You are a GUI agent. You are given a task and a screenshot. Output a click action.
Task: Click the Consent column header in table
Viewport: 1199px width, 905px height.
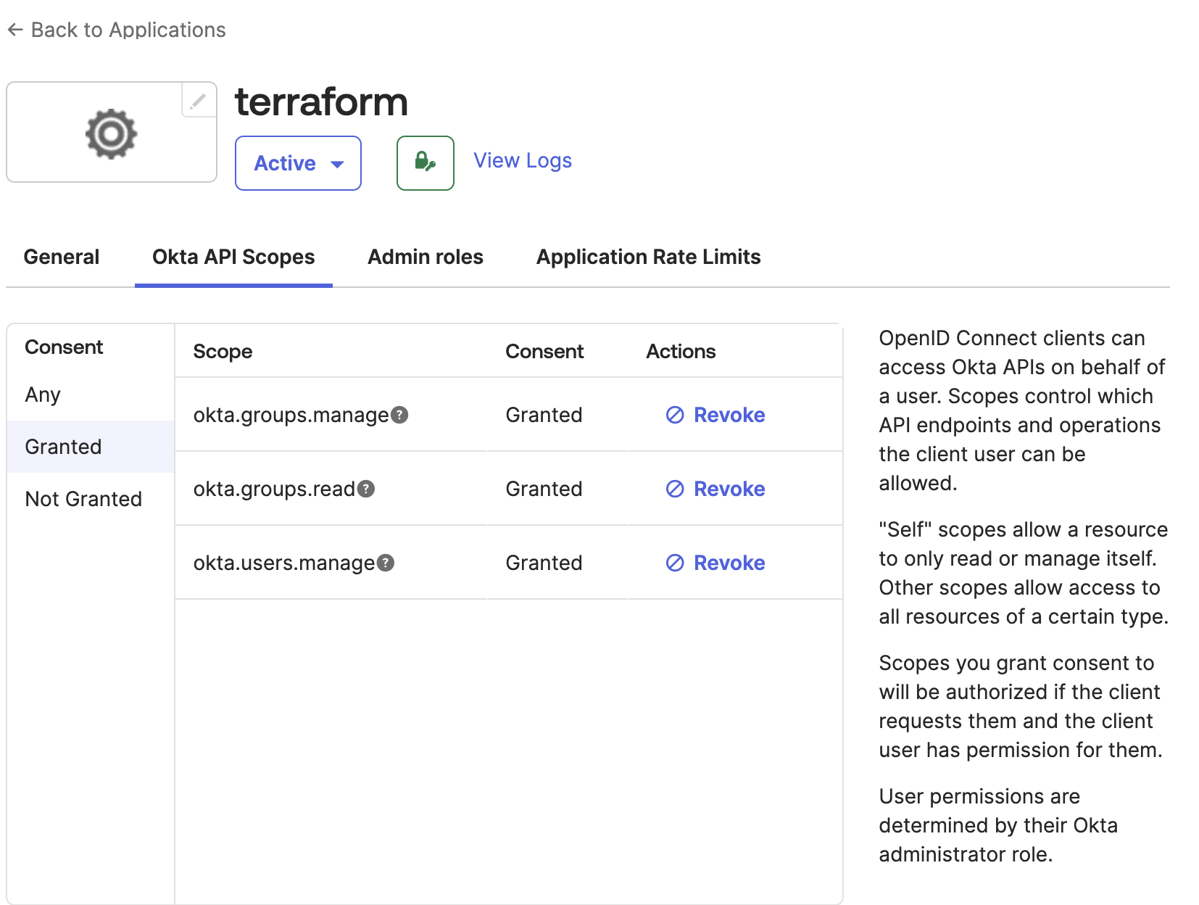click(544, 352)
